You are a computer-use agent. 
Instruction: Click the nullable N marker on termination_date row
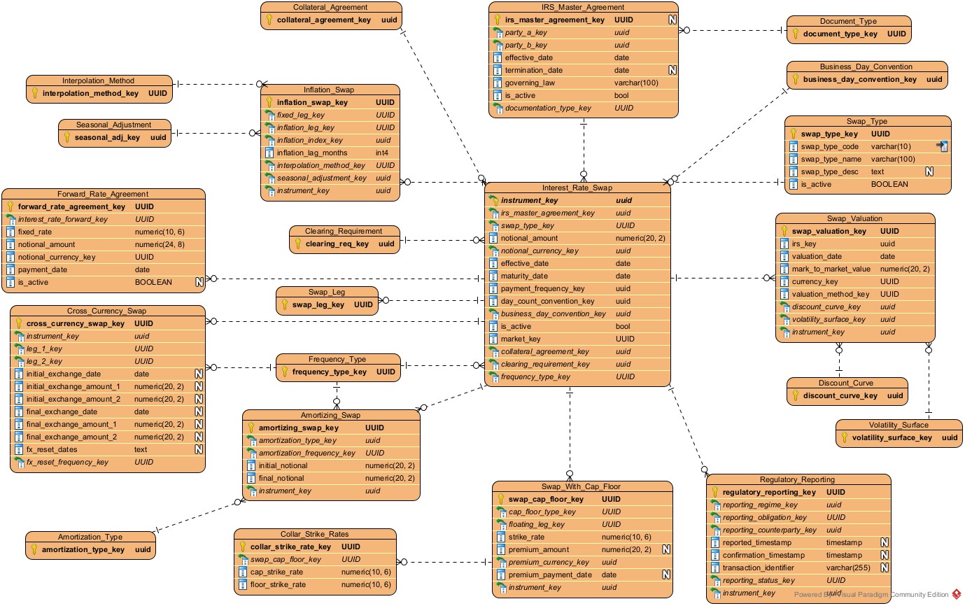tap(672, 71)
